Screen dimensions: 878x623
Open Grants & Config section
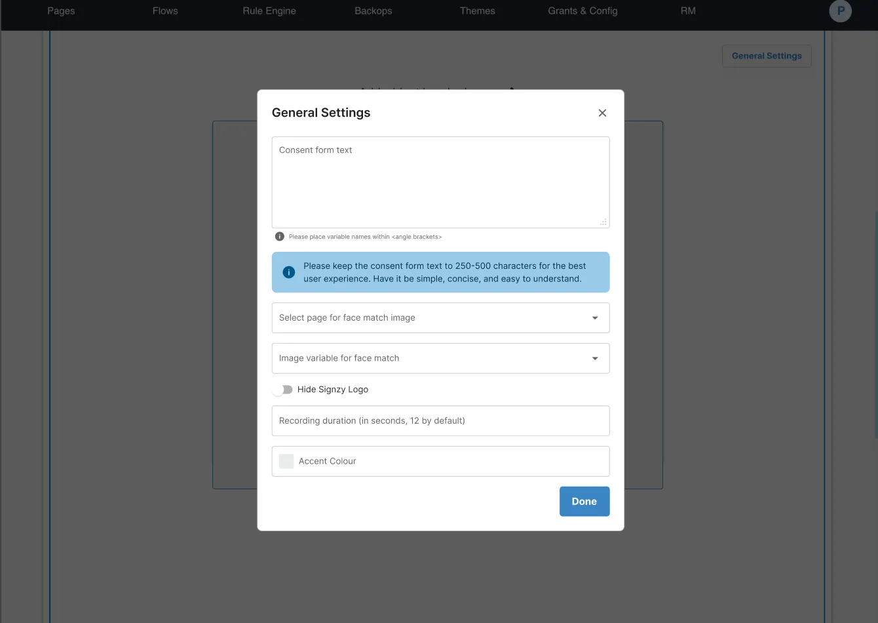[x=582, y=11]
